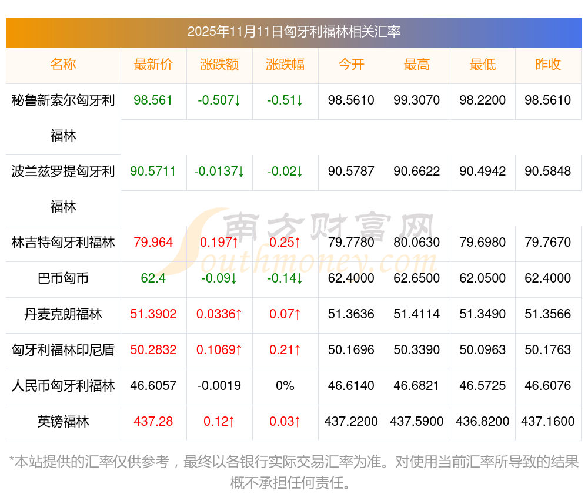This screenshot has height=501, width=588.
Task: Select the 林吉特匈牙利福林 row name
Action: (63, 243)
